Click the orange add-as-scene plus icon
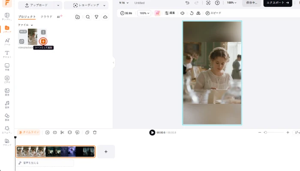Viewport: 300px width, 171px height. pos(43,41)
